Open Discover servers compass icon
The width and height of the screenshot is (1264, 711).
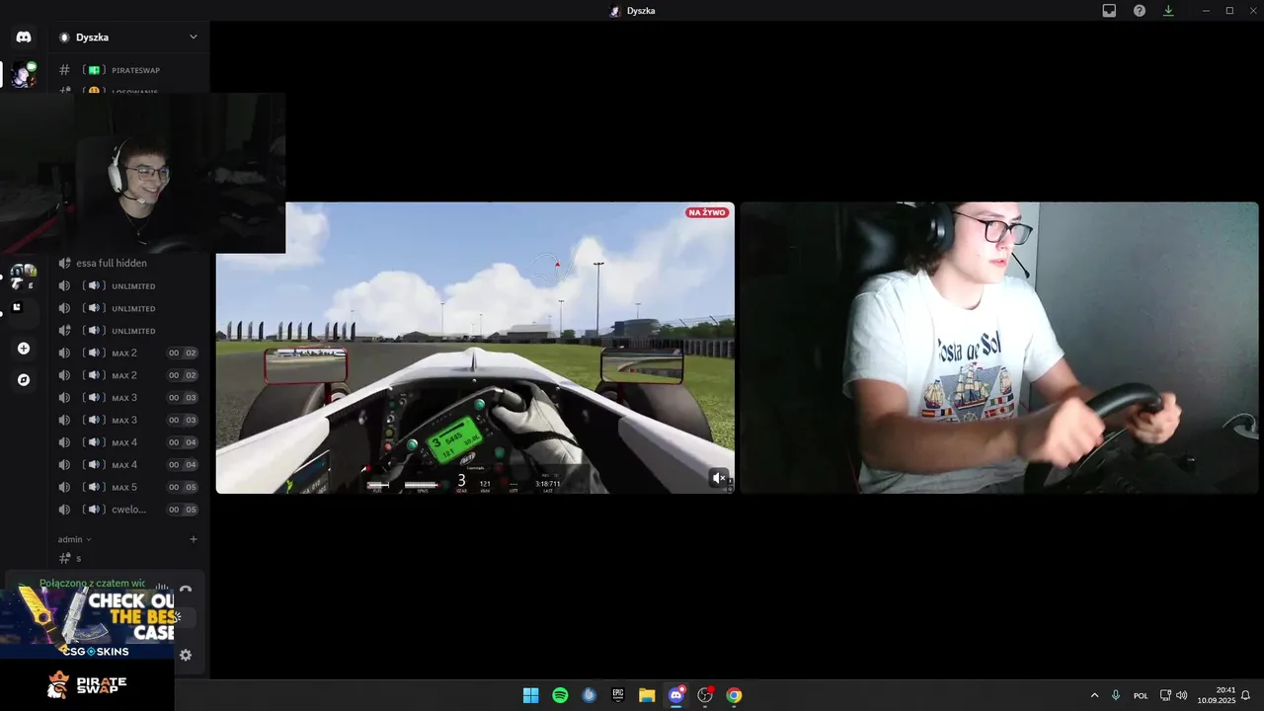(x=24, y=379)
